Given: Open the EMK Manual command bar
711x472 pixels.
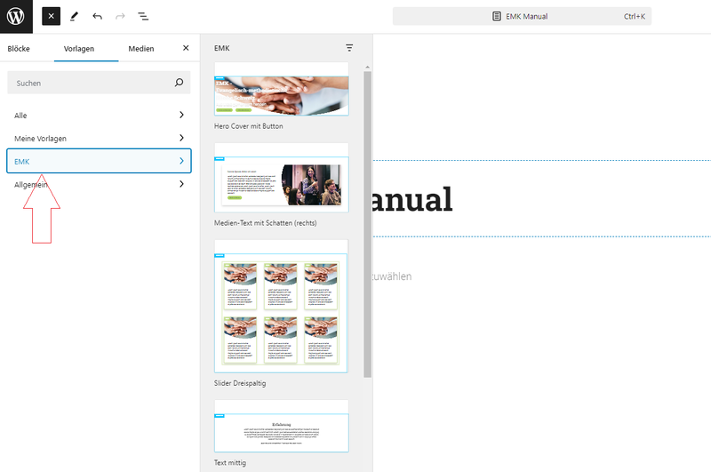Looking at the screenshot, I should 522,16.
